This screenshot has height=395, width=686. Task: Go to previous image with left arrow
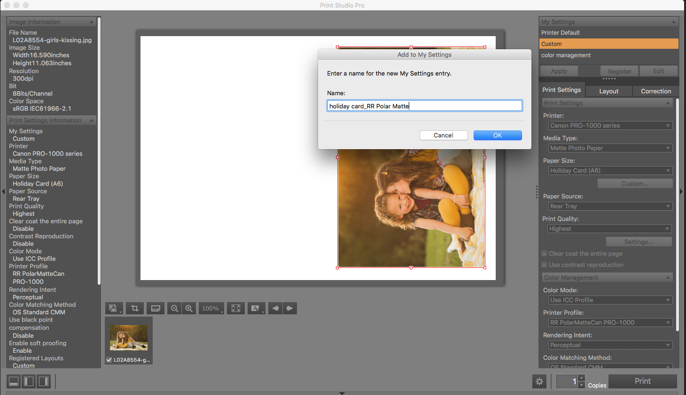click(x=275, y=308)
